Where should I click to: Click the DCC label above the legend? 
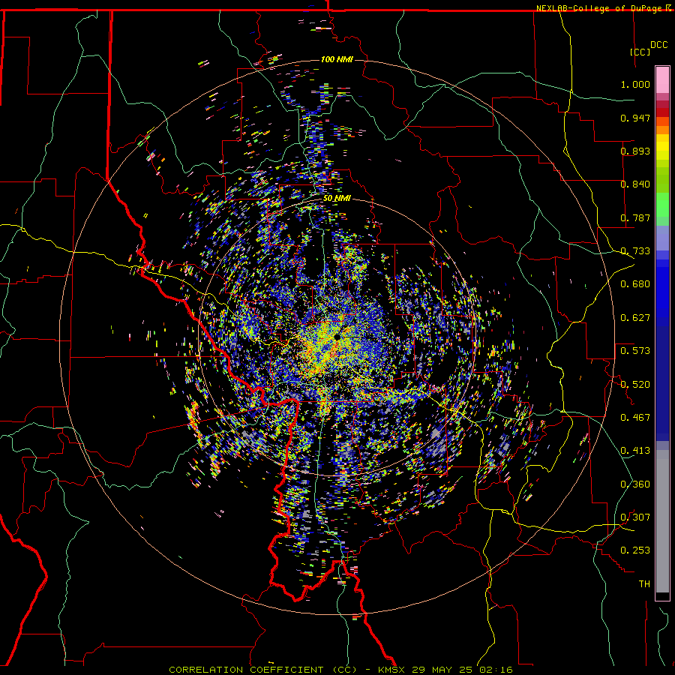tap(659, 45)
